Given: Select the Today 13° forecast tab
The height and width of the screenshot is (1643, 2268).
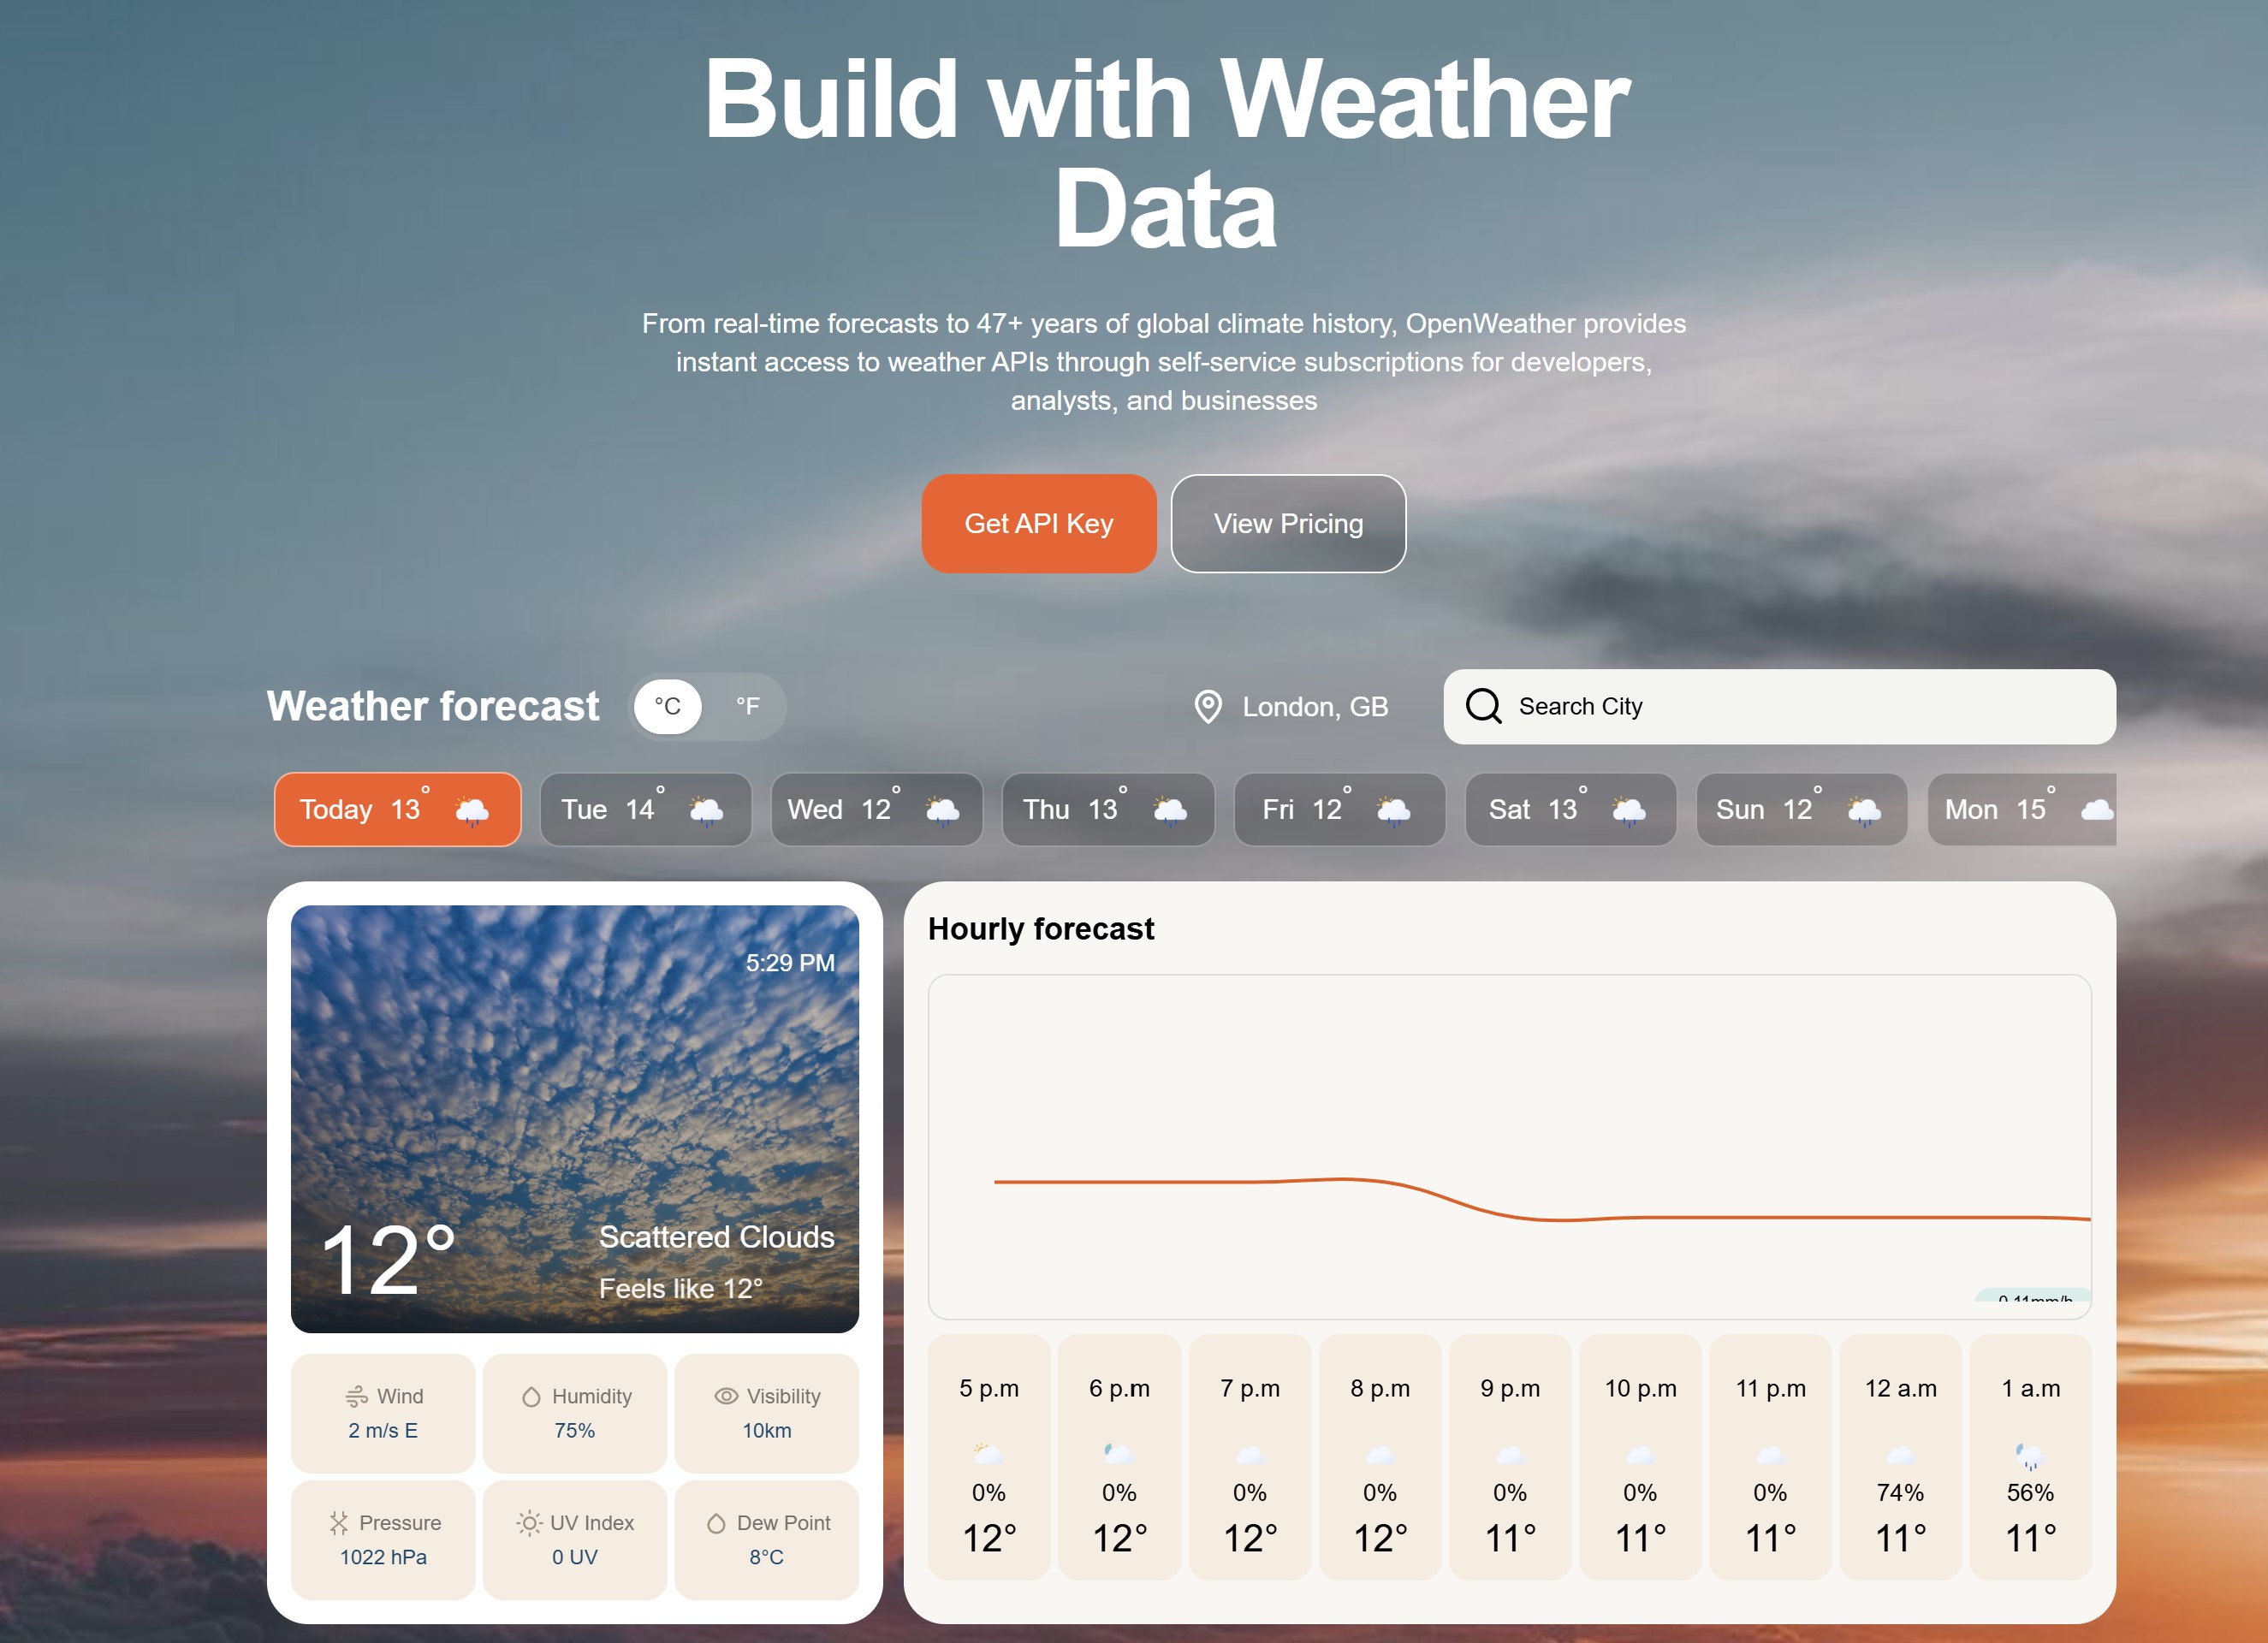Looking at the screenshot, I should tap(397, 809).
